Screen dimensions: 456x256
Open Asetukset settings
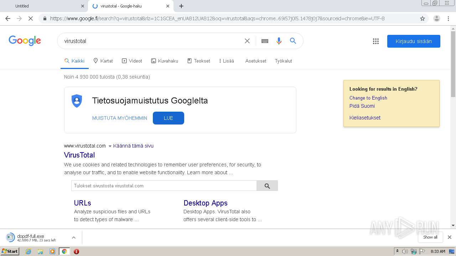tap(256, 61)
